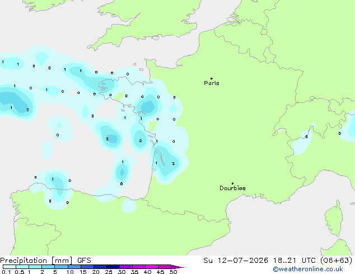The width and height of the screenshot is (355, 274).
Task: Click the Paris location dot marker
Action: pyautogui.click(x=212, y=78)
